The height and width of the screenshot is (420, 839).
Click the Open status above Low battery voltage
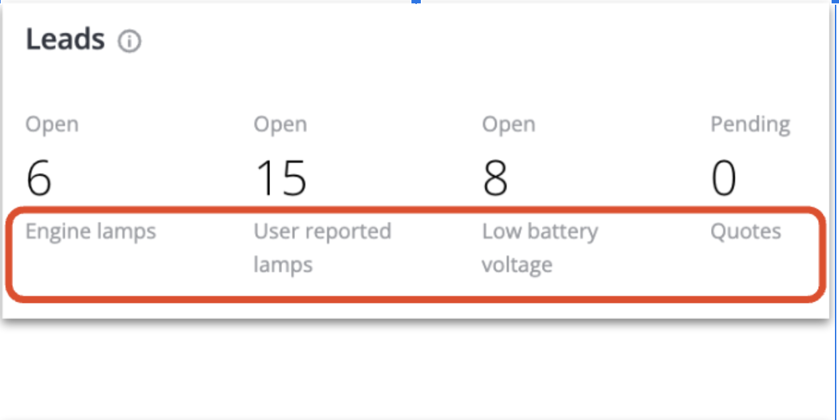pos(508,124)
